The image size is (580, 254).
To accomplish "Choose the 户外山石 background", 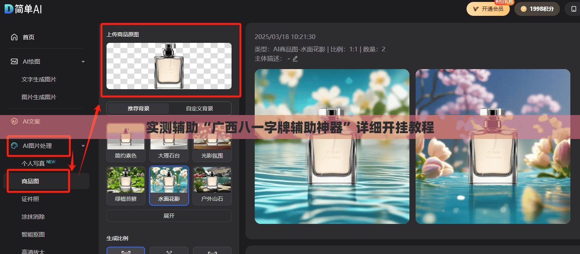I will click(x=212, y=186).
